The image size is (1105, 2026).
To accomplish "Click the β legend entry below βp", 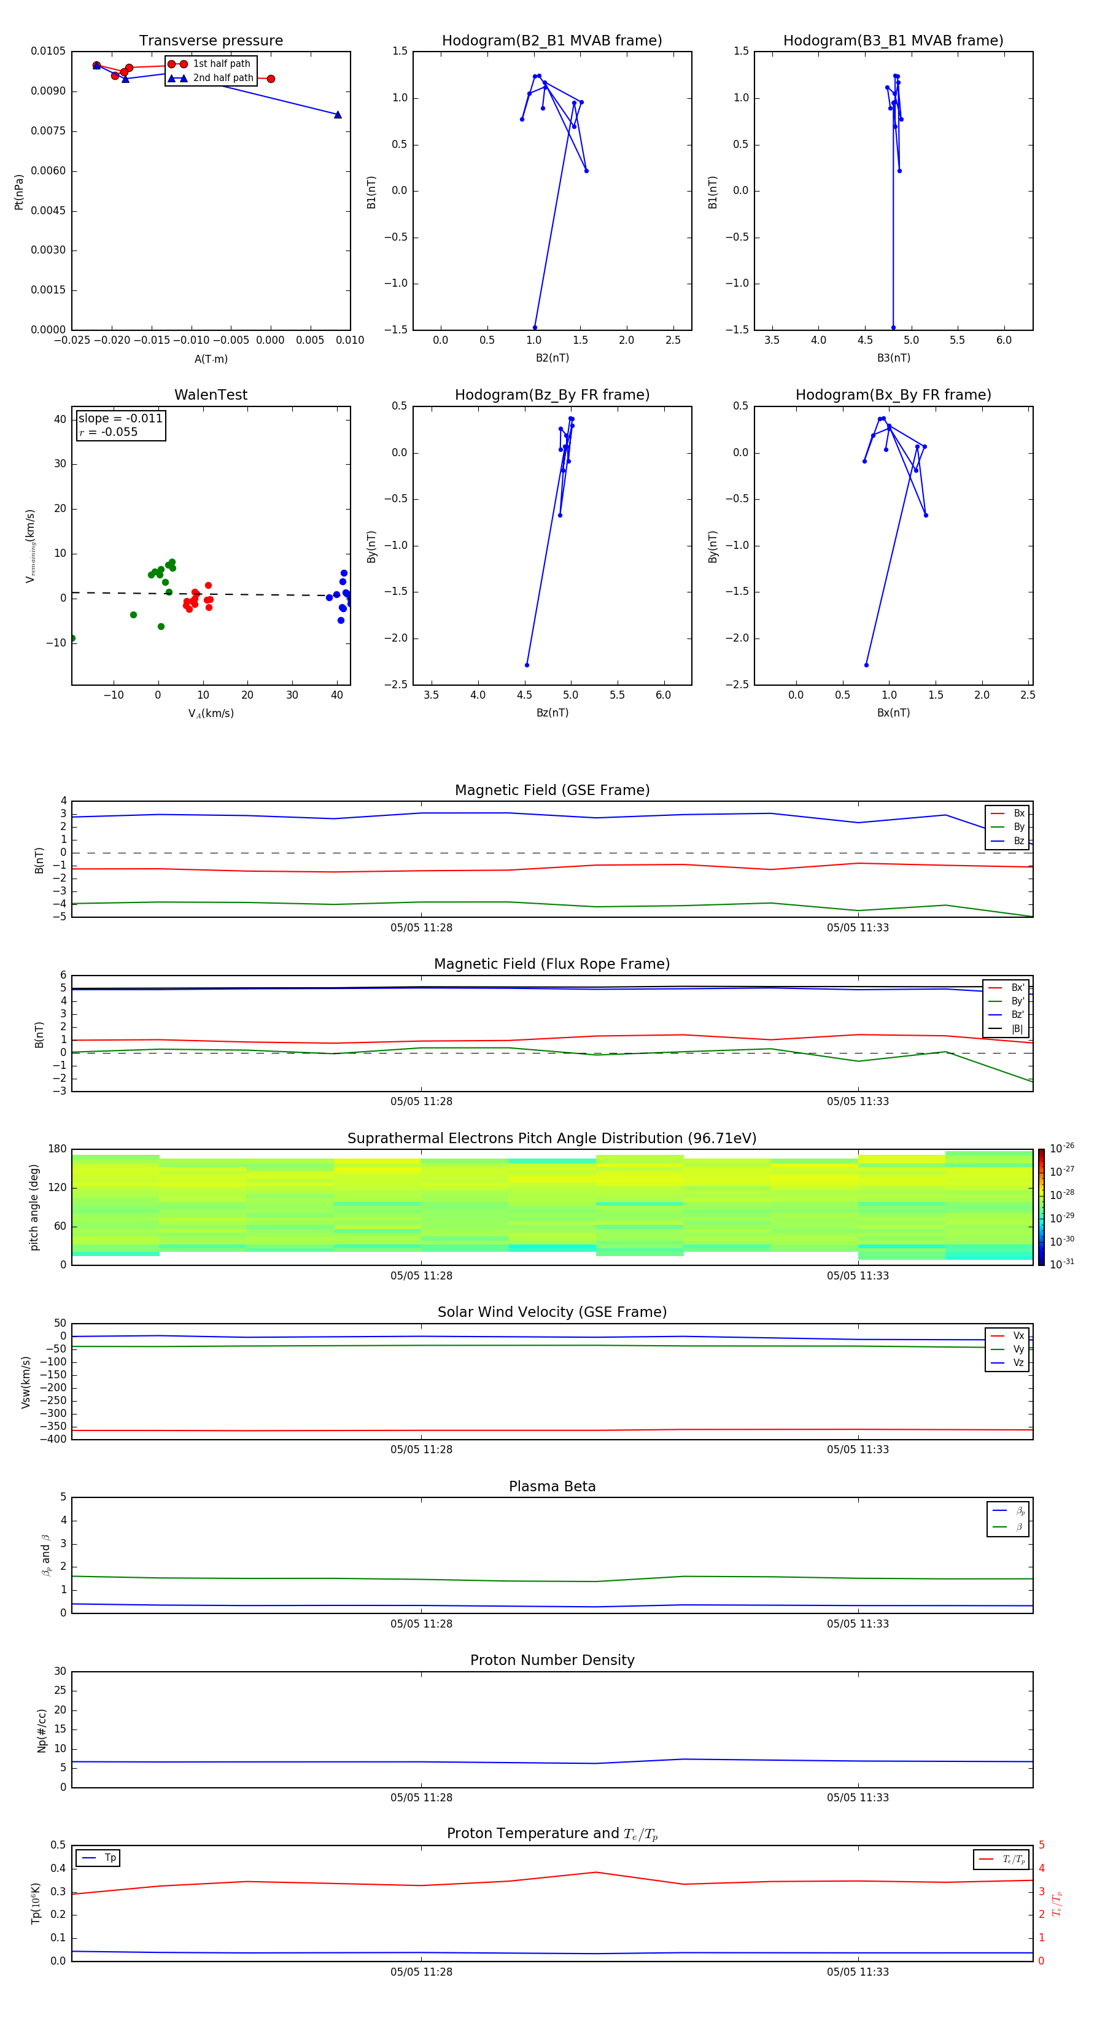I will click(x=1008, y=1527).
